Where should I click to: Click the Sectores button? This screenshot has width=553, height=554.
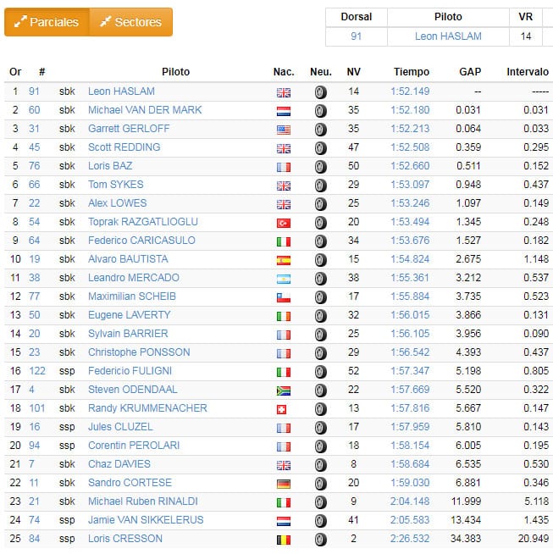coord(130,22)
